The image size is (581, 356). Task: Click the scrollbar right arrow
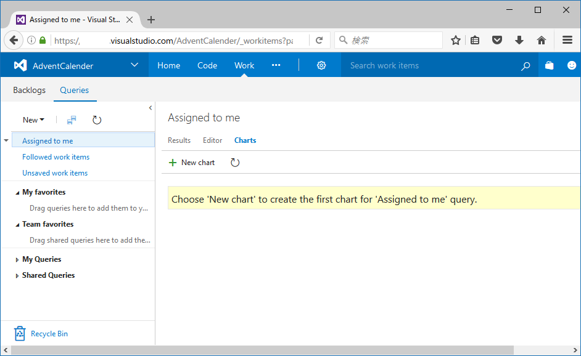pyautogui.click(x=575, y=350)
